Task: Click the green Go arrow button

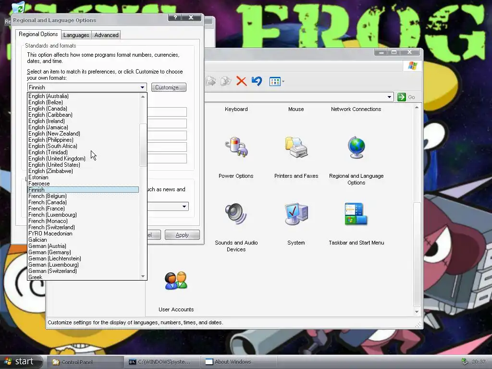Action: [402, 97]
